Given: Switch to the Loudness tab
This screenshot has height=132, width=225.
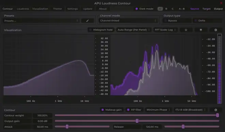Looking at the screenshot, I should [23, 9].
